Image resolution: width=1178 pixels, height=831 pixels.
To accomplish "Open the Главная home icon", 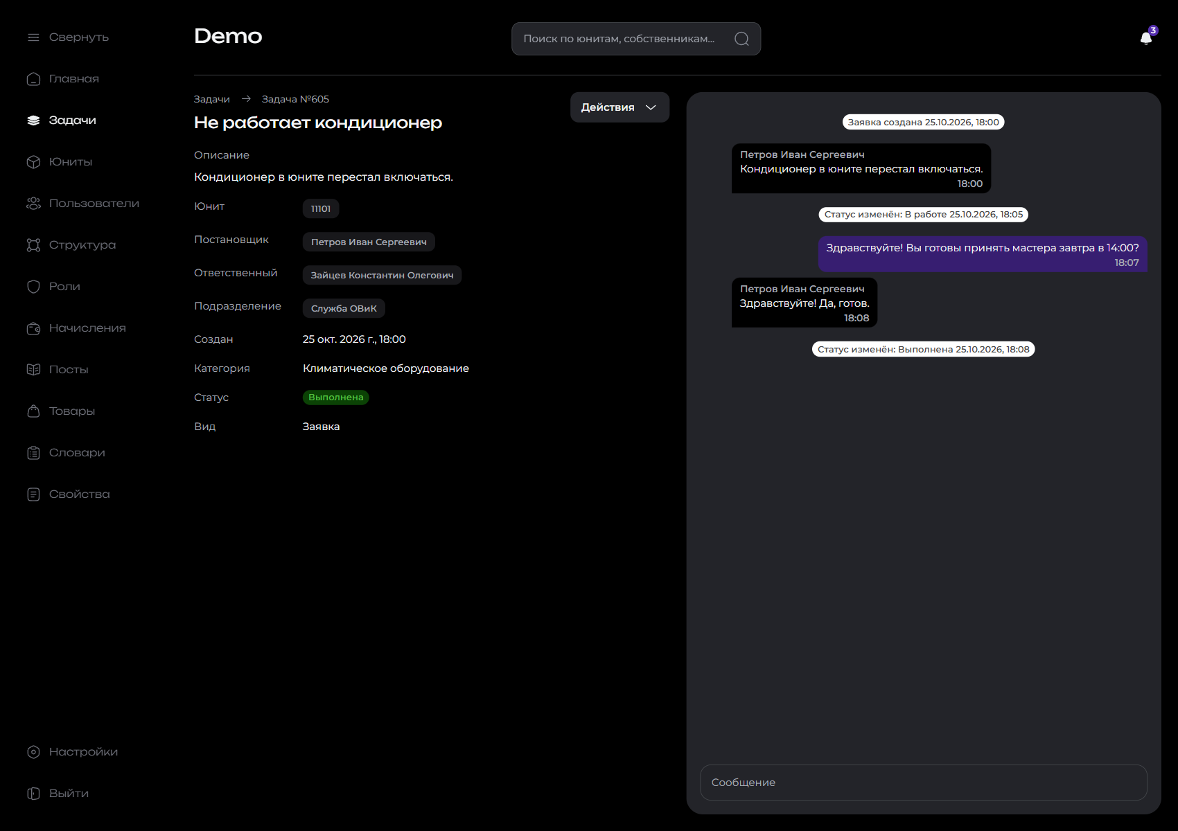I will coord(33,79).
